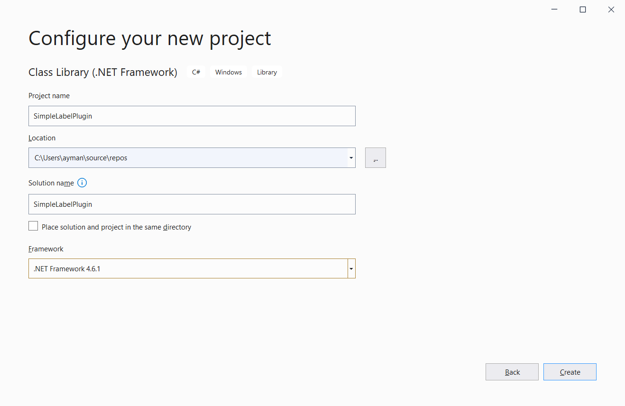Click the Location browse (...) button

(375, 158)
